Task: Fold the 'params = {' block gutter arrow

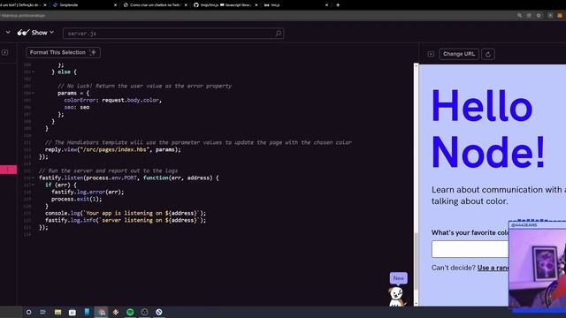Action: (34, 93)
